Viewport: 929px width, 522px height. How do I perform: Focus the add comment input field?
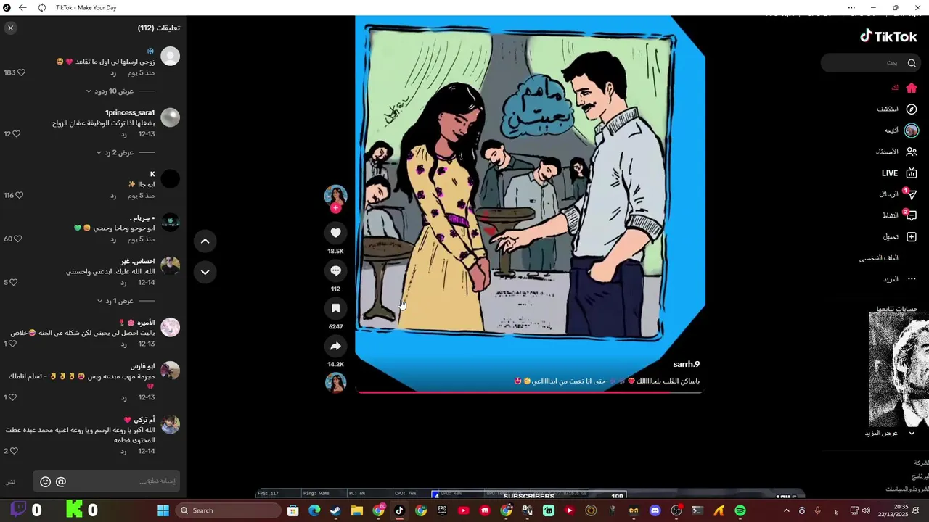(107, 481)
